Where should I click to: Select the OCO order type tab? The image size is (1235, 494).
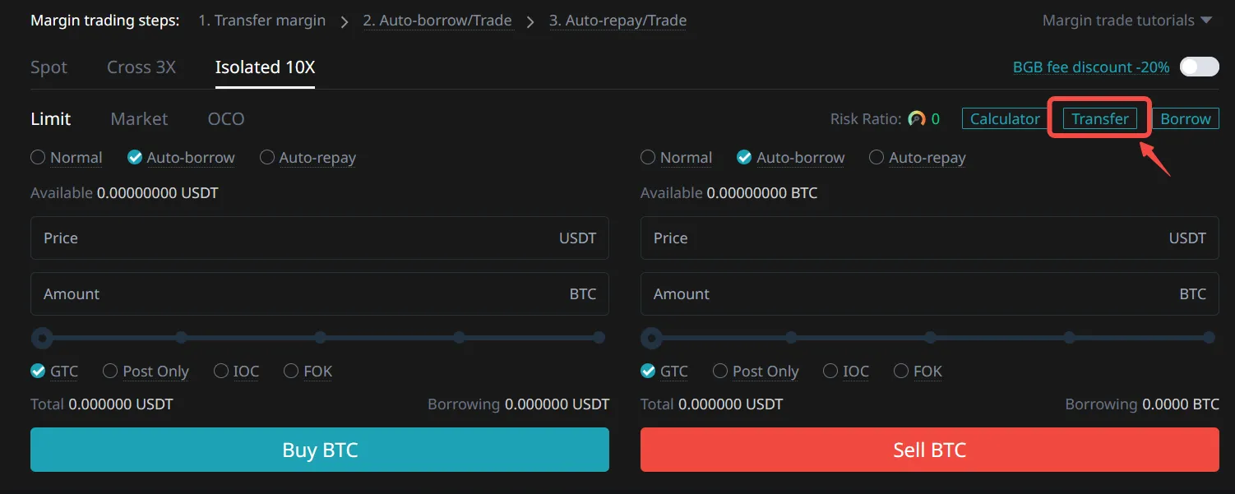pos(226,119)
